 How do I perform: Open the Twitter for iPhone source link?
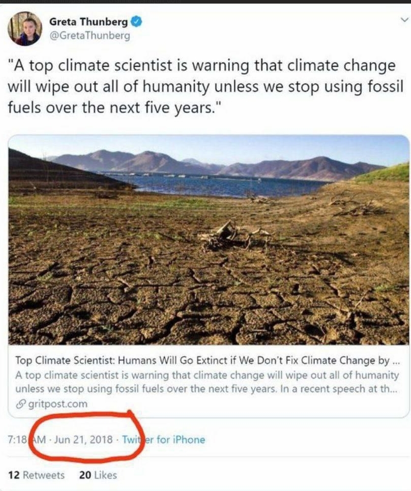point(163,440)
